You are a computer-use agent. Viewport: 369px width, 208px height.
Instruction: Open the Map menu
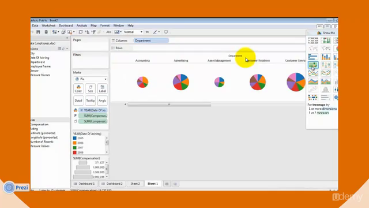(x=93, y=25)
